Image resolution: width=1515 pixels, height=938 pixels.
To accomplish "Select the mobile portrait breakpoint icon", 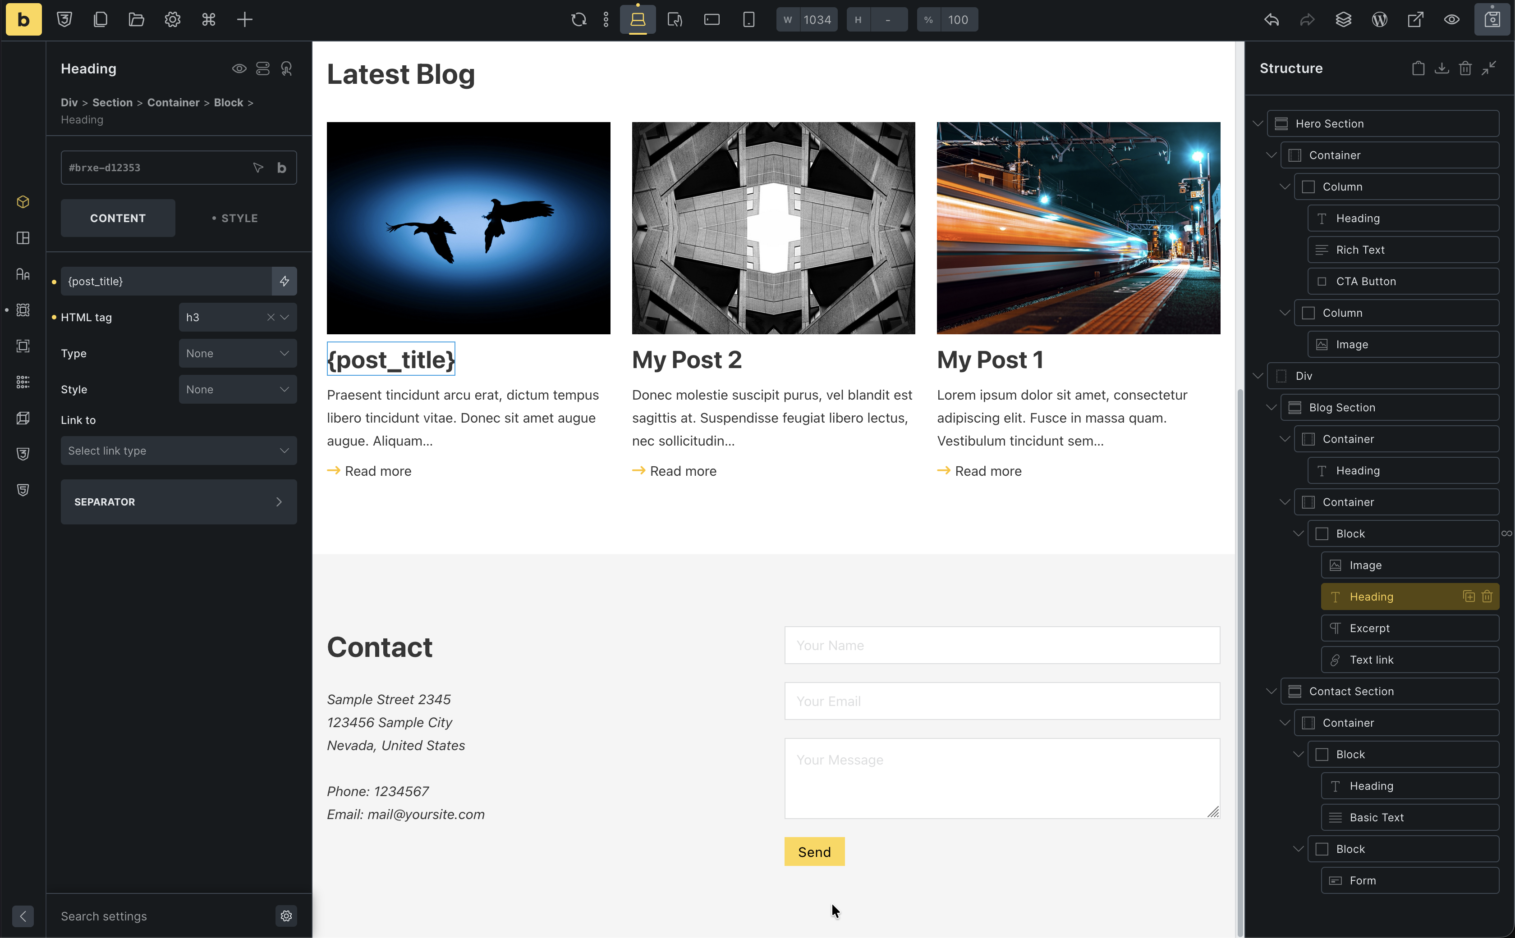I will [x=748, y=20].
